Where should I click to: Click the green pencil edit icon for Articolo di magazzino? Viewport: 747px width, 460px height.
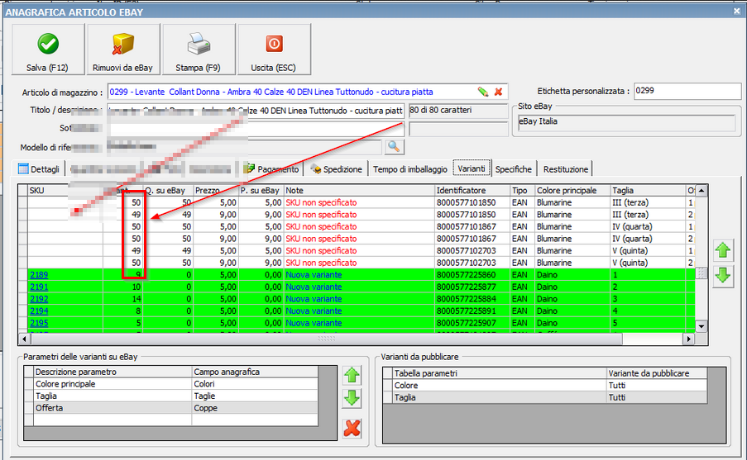pyautogui.click(x=483, y=92)
